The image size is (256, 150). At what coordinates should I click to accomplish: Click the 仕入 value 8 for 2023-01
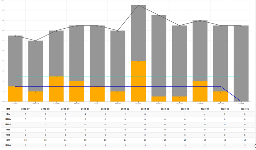coord(145,114)
